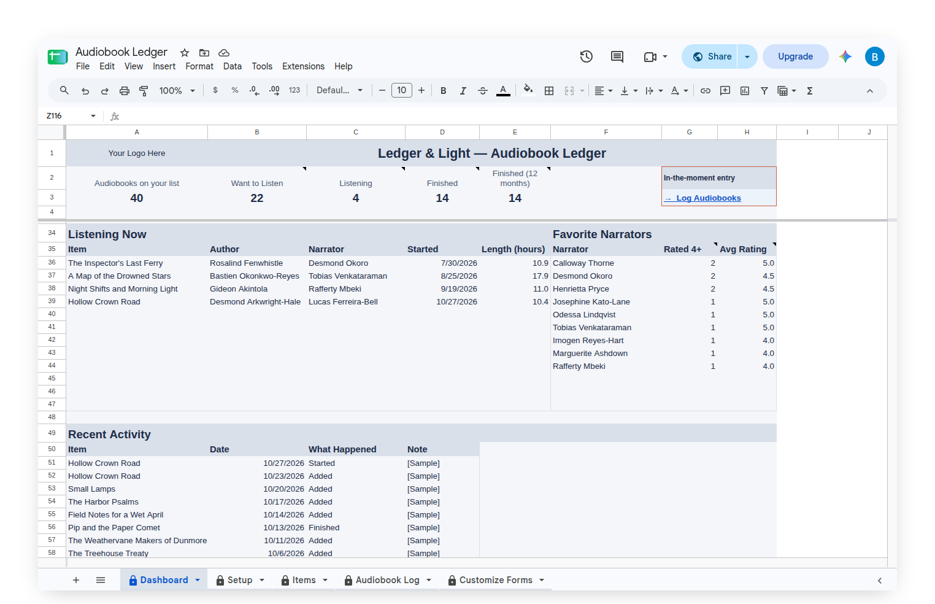Format as percent
The image size is (935, 604).
coord(235,90)
